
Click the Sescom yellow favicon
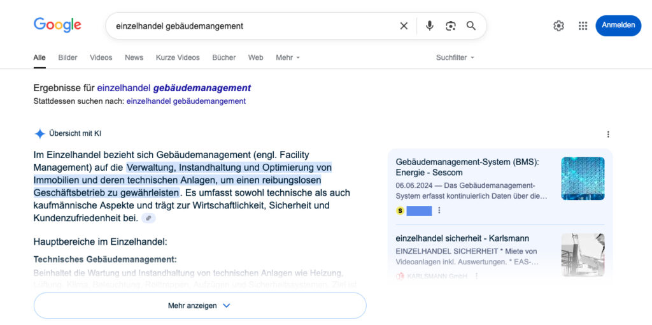point(400,210)
